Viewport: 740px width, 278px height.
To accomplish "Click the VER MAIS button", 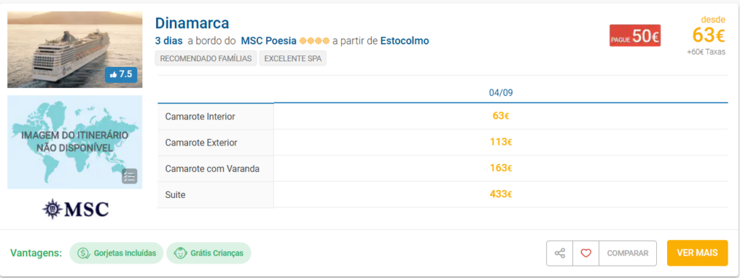I will (x=697, y=253).
